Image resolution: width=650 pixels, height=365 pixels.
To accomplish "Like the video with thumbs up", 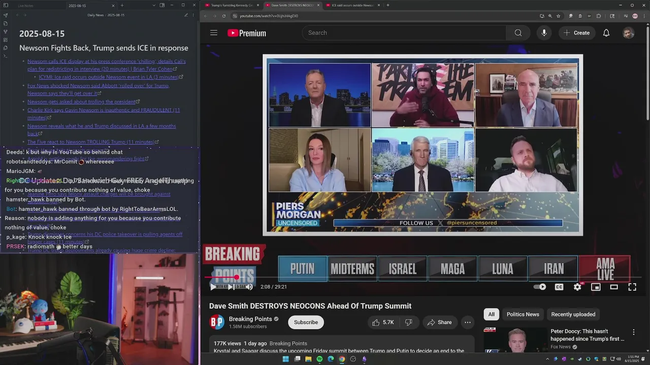I will (383, 322).
